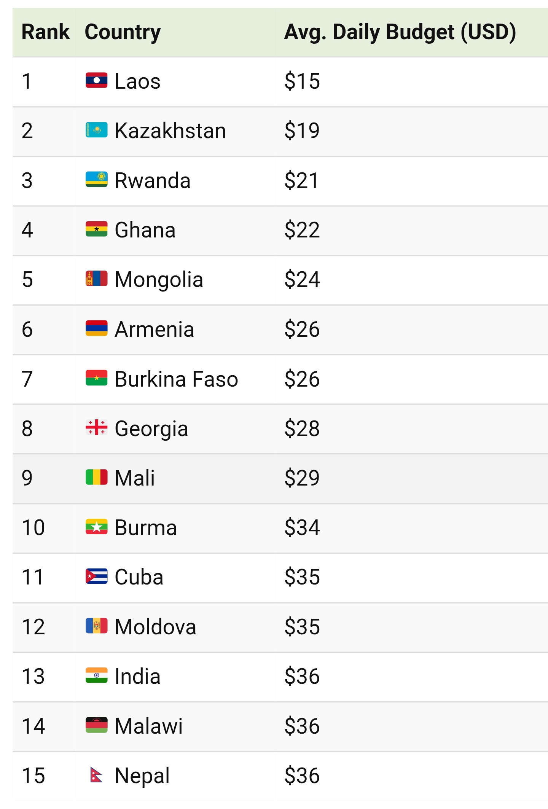Click the Georgia flag icon
This screenshot has width=548, height=809.
[x=96, y=428]
